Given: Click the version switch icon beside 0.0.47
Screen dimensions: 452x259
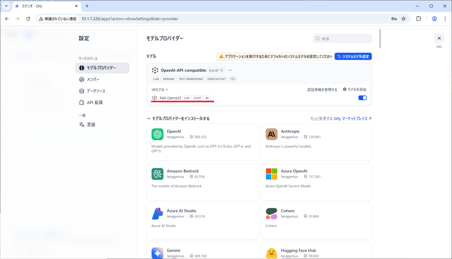Looking at the screenshot, I should (x=222, y=70).
